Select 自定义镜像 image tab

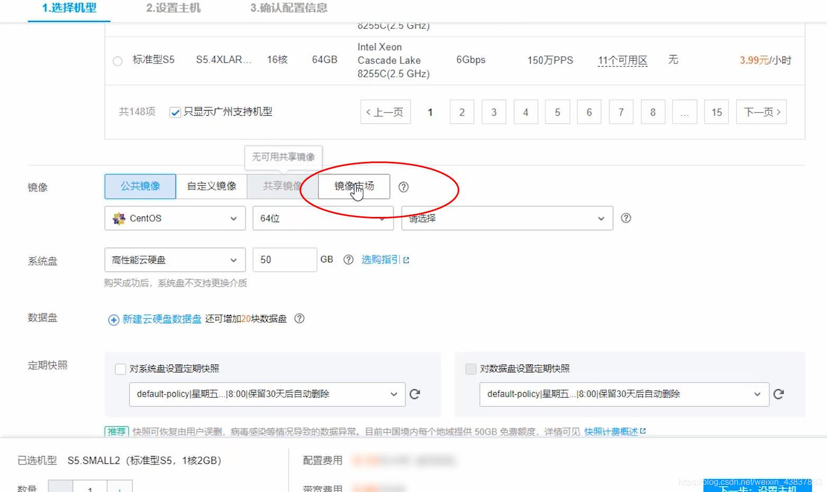click(x=212, y=186)
